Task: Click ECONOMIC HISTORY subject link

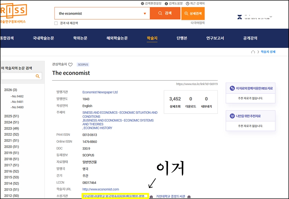Action: 98,128
